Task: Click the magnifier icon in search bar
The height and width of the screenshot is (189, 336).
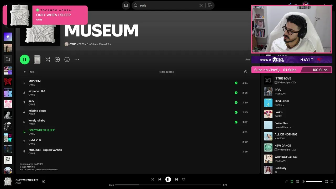Action: coord(136,6)
